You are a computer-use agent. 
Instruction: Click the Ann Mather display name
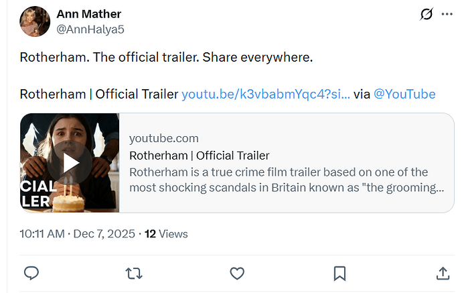pos(89,14)
